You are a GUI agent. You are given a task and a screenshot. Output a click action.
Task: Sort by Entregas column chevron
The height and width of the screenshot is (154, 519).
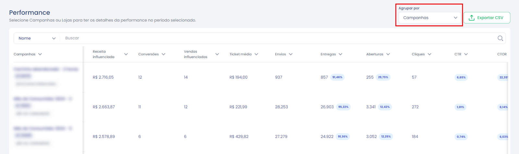[x=340, y=54]
